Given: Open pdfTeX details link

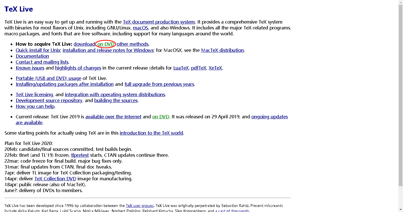Looking at the screenshot, I should [199, 68].
